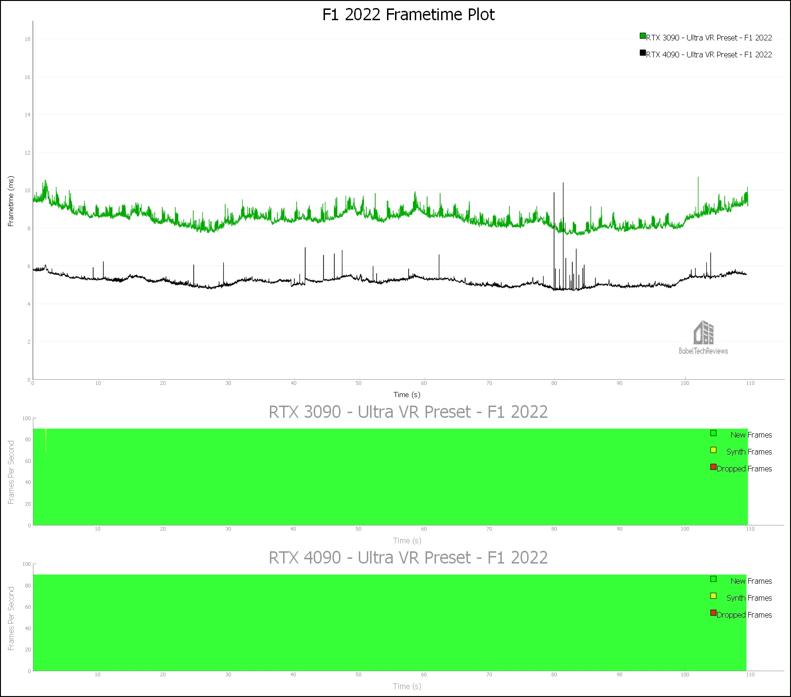Click the RTX 4090 chart title heading
The width and height of the screenshot is (791, 697).
[x=408, y=557]
